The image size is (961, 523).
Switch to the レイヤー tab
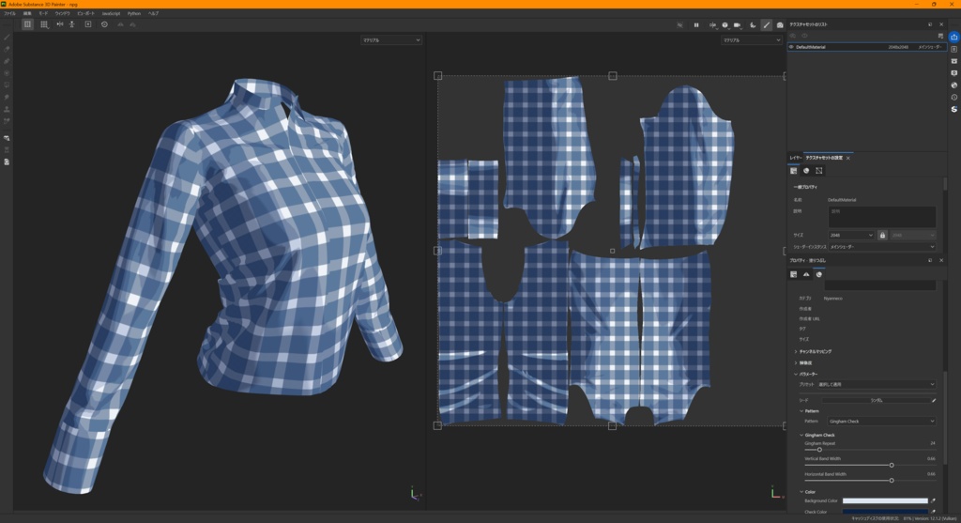(795, 158)
